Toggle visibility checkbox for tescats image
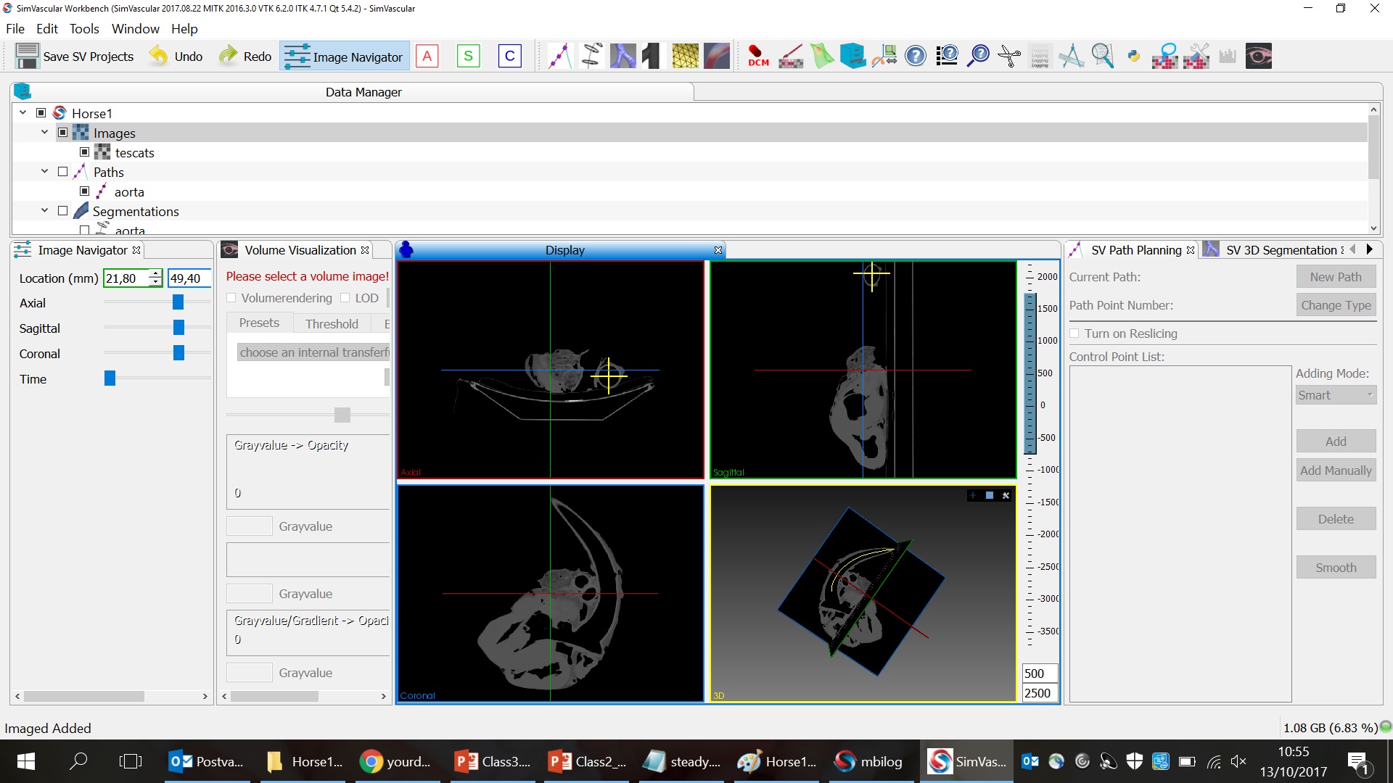The width and height of the screenshot is (1393, 783). 85,152
